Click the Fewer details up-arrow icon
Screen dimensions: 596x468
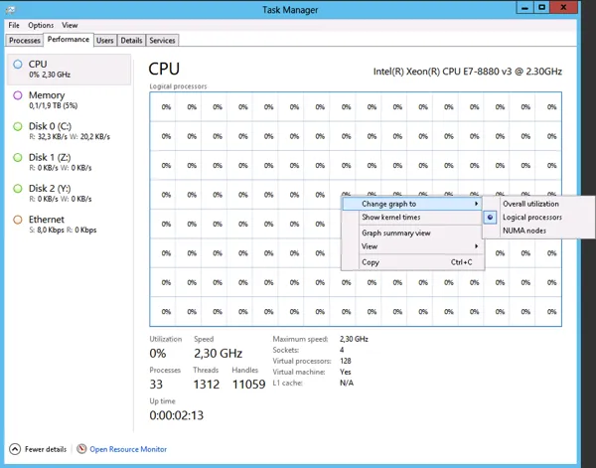15,449
